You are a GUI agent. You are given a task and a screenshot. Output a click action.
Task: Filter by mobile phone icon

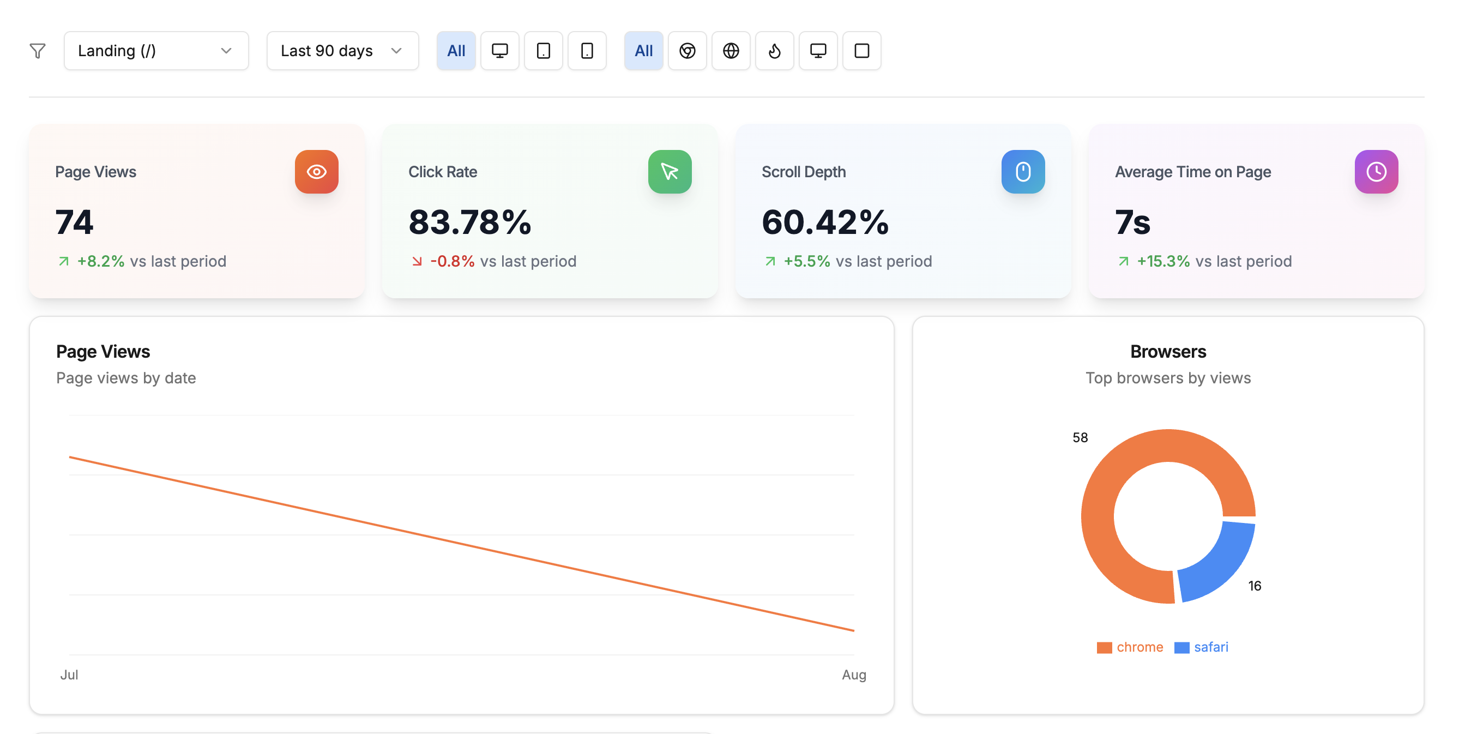[587, 51]
